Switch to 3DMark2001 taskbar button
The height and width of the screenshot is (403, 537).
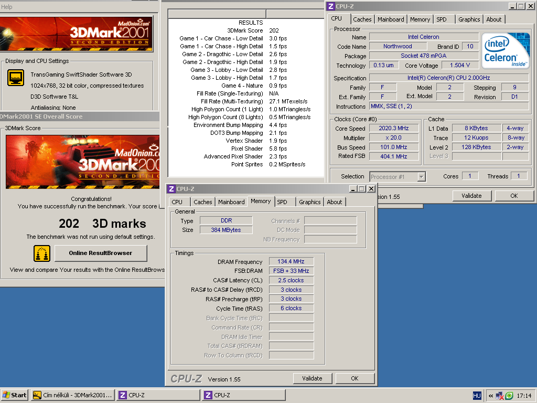pyautogui.click(x=72, y=395)
